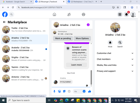This screenshot has width=140, height=103.
Task: Click Learn more about scams
Action: click(76, 65)
